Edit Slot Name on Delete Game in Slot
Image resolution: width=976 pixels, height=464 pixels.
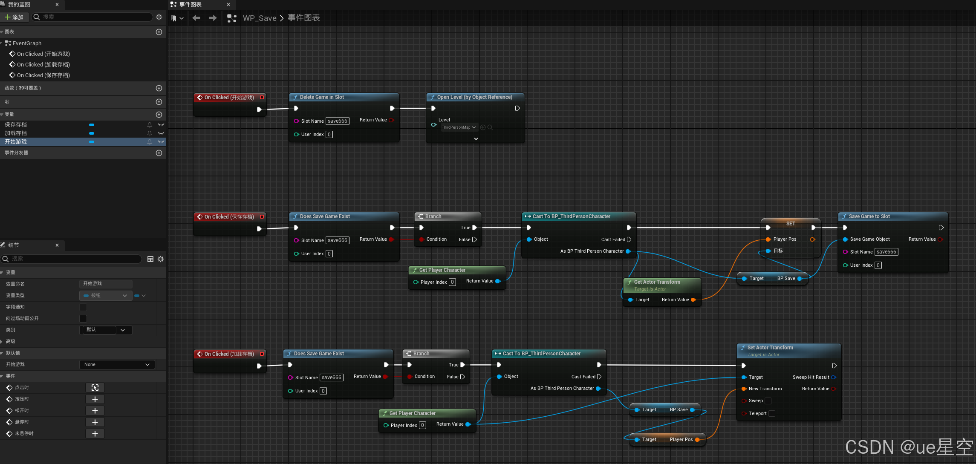coord(338,121)
